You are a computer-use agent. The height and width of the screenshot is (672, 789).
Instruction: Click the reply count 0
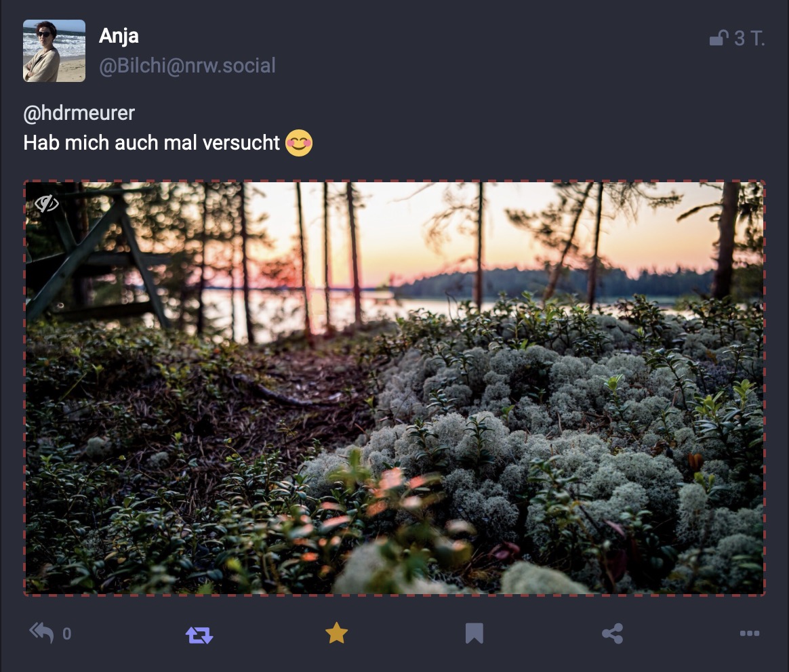[x=67, y=634]
